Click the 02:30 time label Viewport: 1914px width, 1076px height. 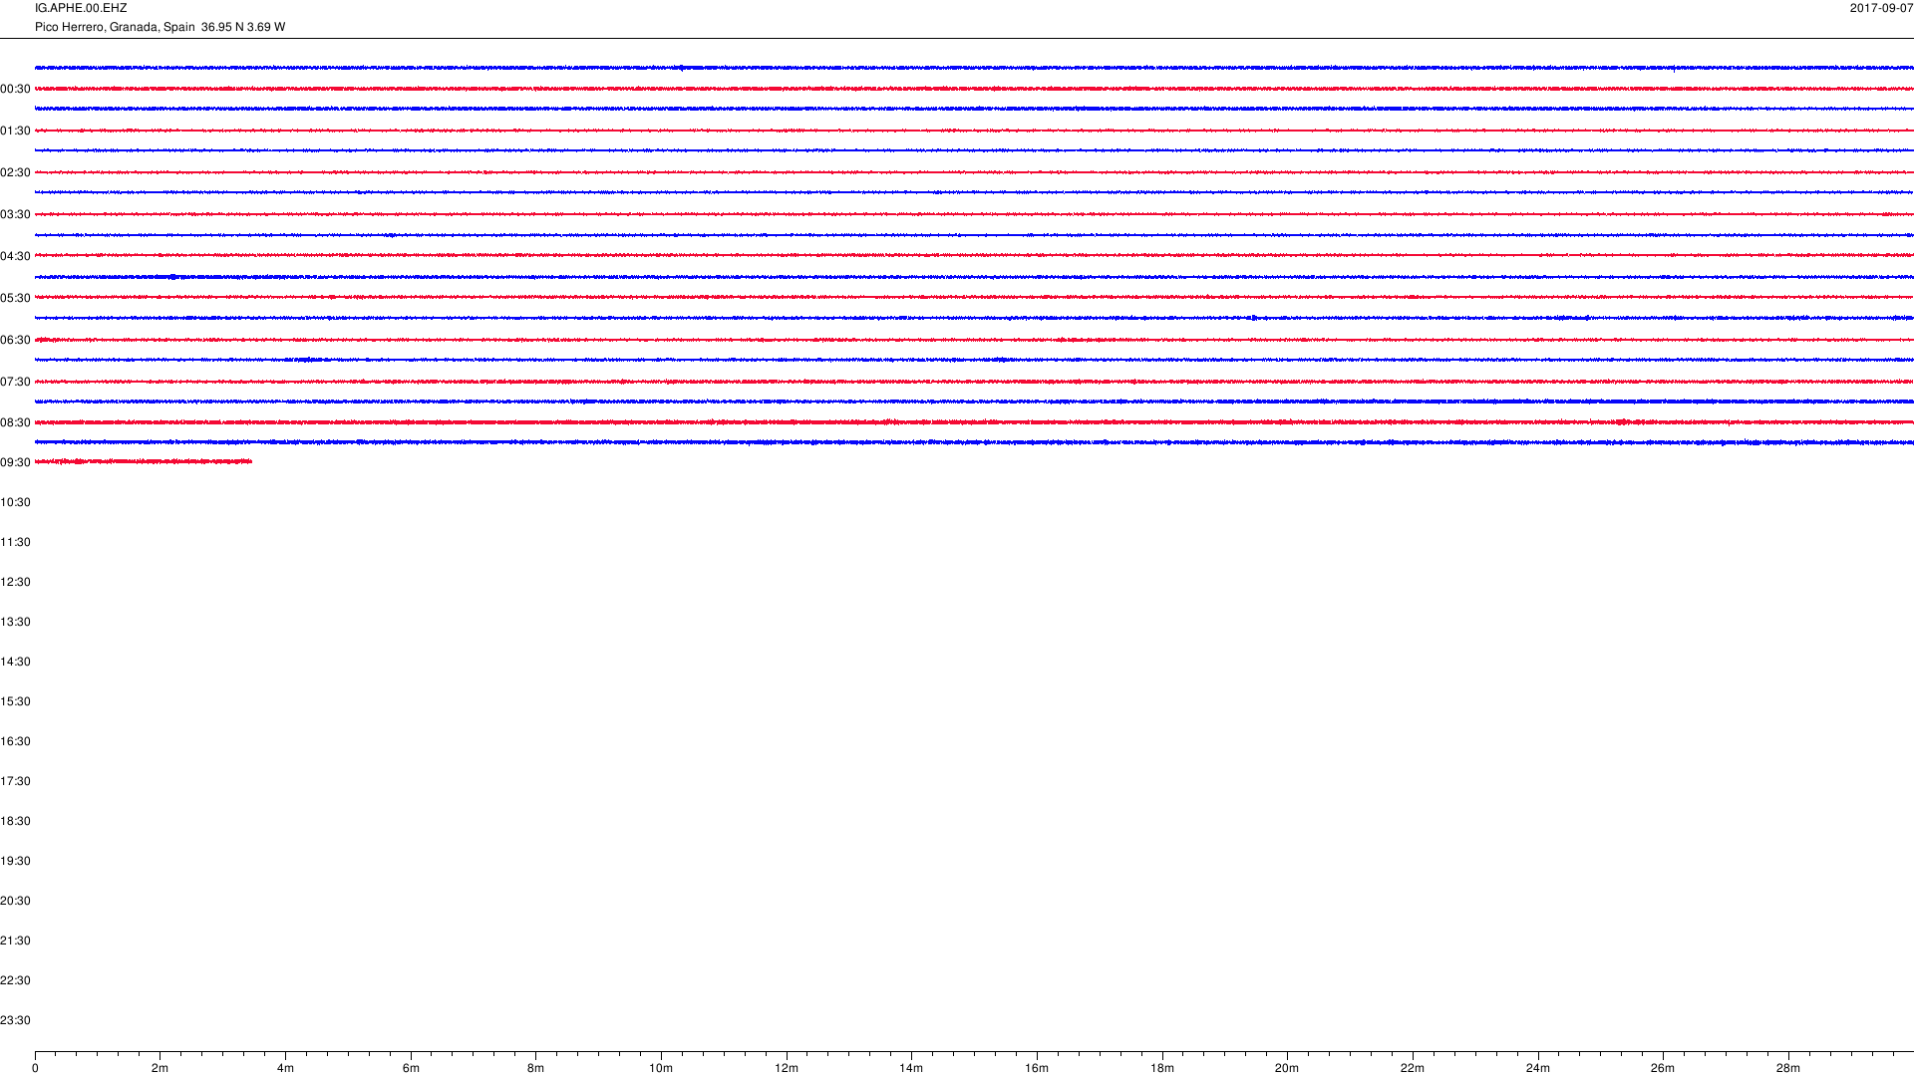click(x=15, y=173)
